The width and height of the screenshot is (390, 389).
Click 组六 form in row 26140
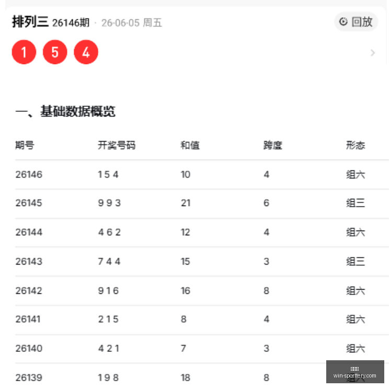click(355, 348)
